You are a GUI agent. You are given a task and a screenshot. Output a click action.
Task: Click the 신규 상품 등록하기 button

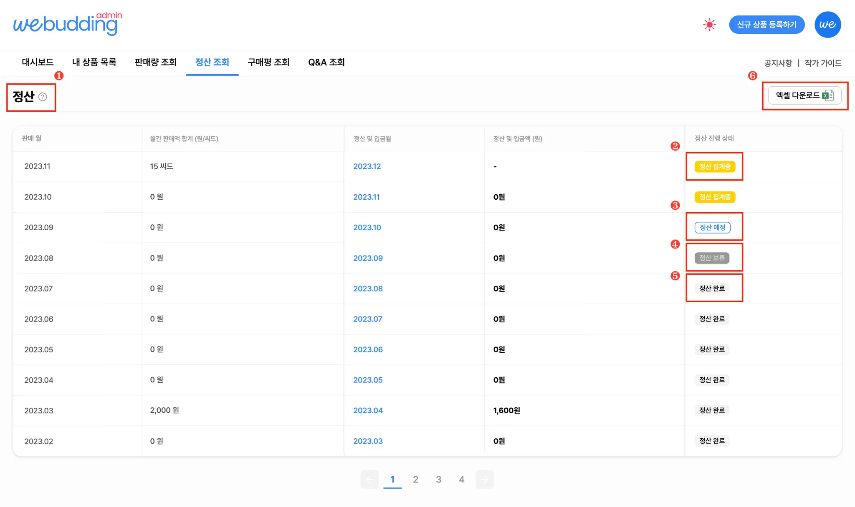click(x=766, y=25)
